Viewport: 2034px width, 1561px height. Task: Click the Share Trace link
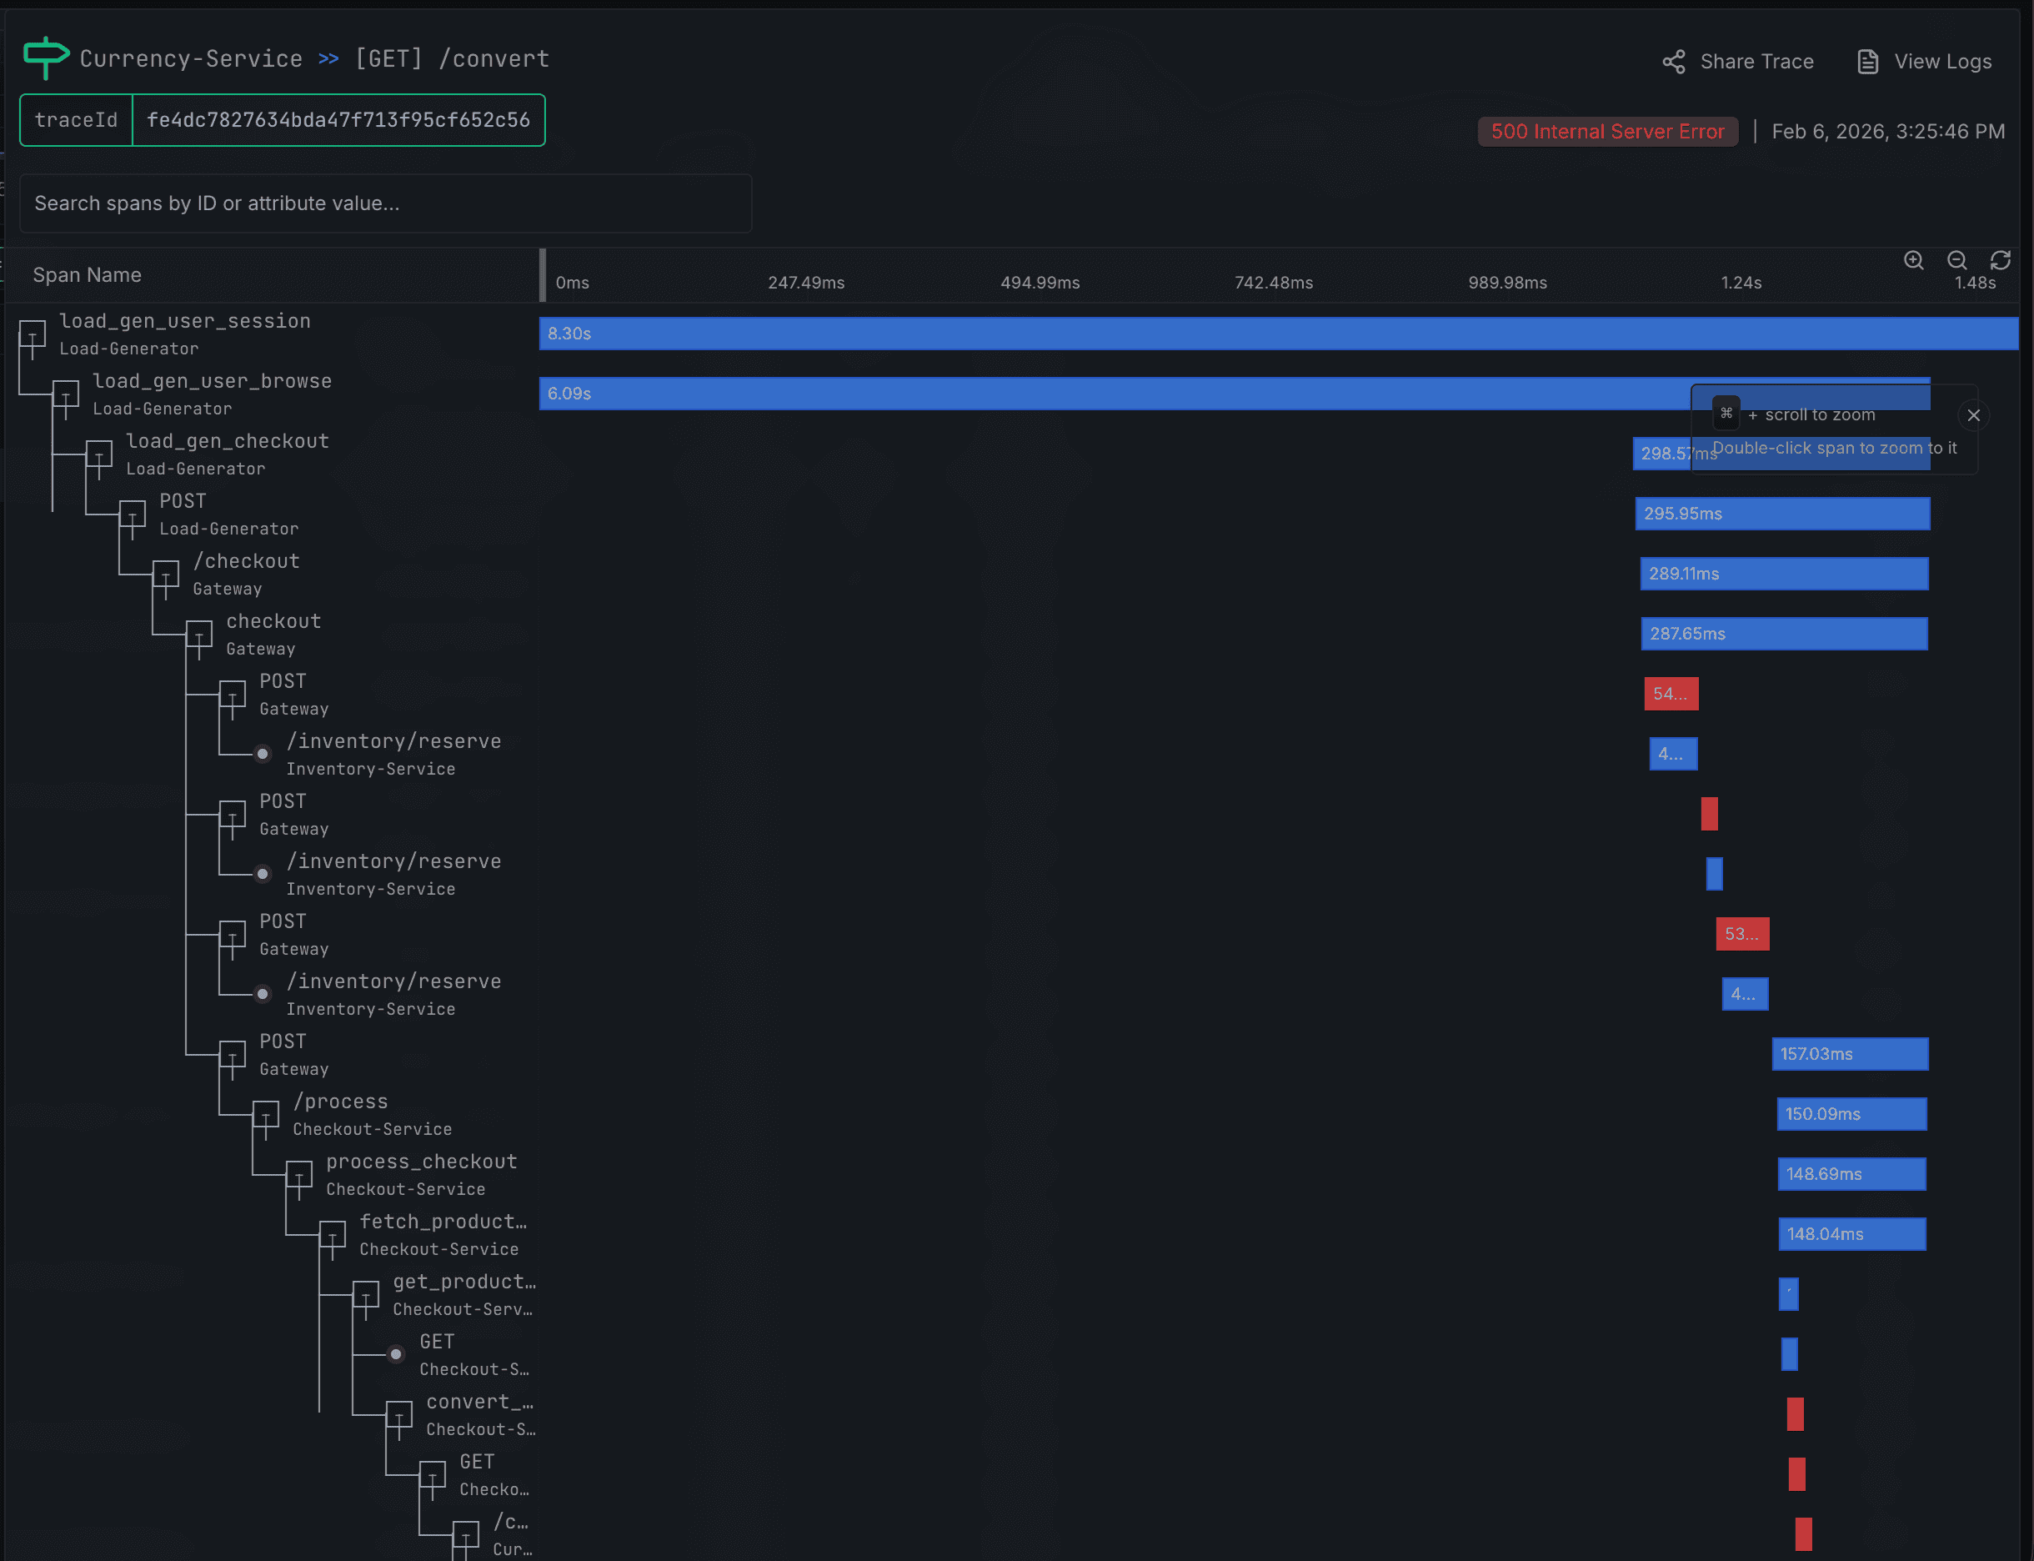tap(1757, 62)
